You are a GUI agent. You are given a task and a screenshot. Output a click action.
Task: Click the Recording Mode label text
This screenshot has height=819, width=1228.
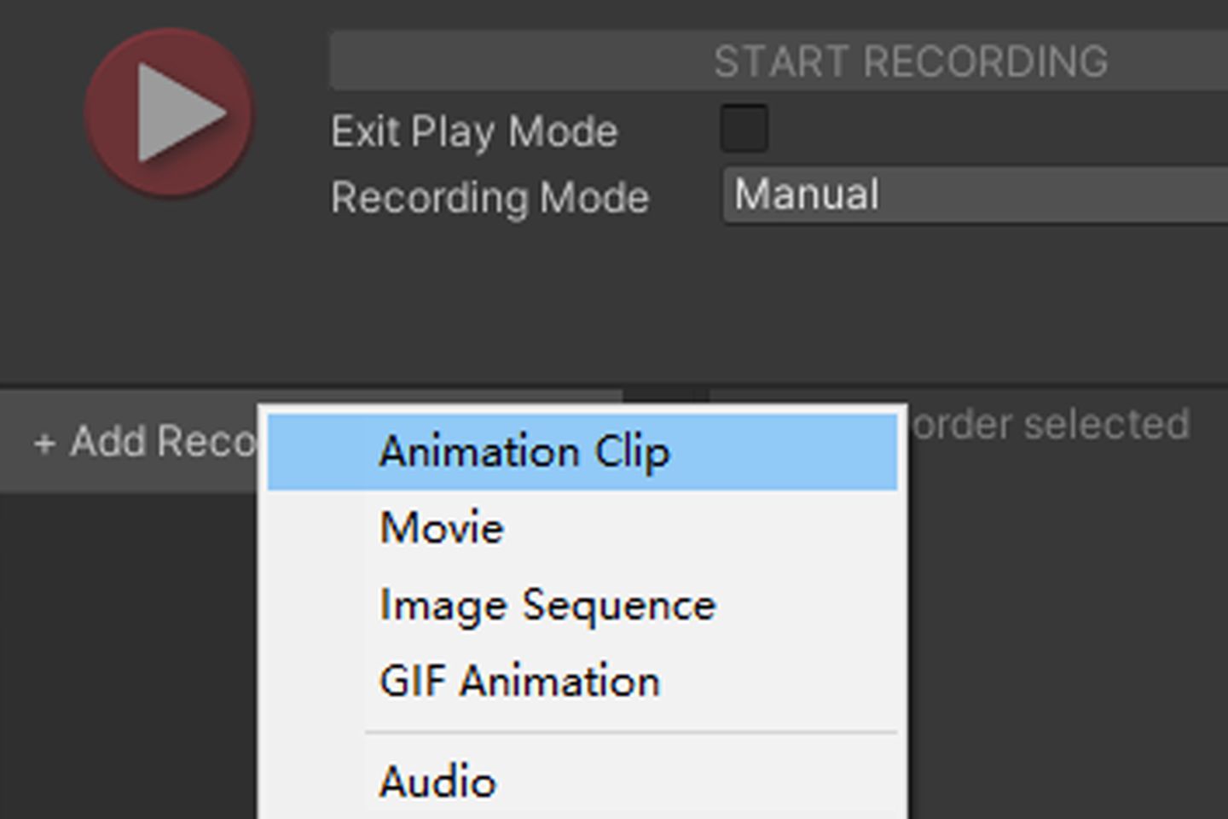(x=490, y=198)
